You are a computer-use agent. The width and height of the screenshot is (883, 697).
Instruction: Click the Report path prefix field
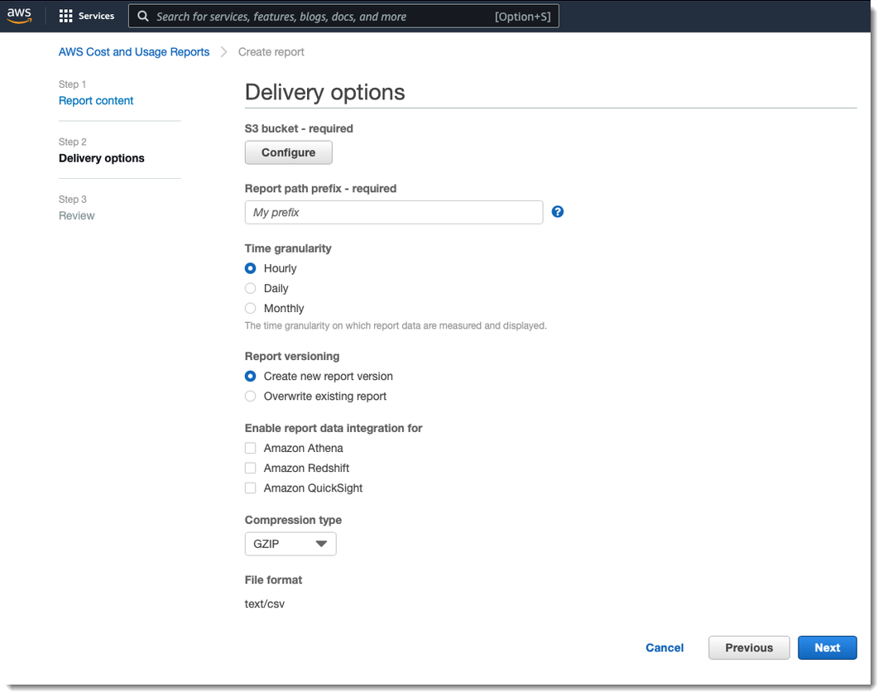click(x=394, y=213)
